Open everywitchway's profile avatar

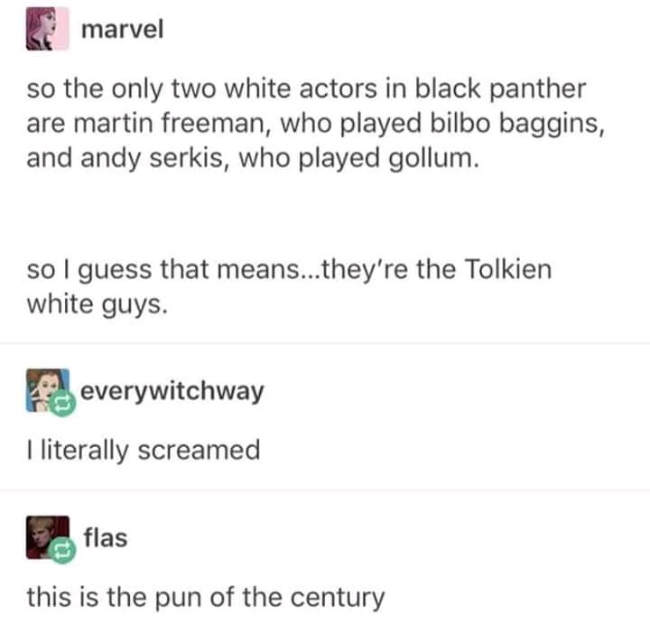47,390
